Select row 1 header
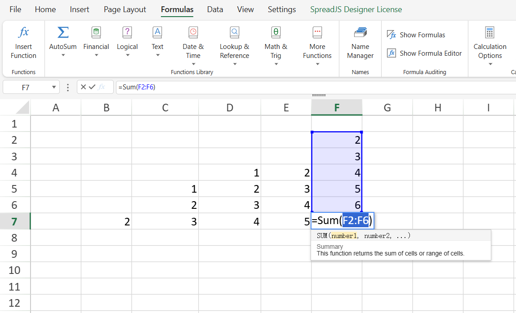516x313 pixels. pos(15,123)
